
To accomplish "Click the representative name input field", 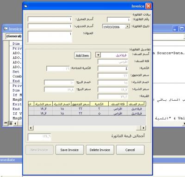I will tap(50, 26).
